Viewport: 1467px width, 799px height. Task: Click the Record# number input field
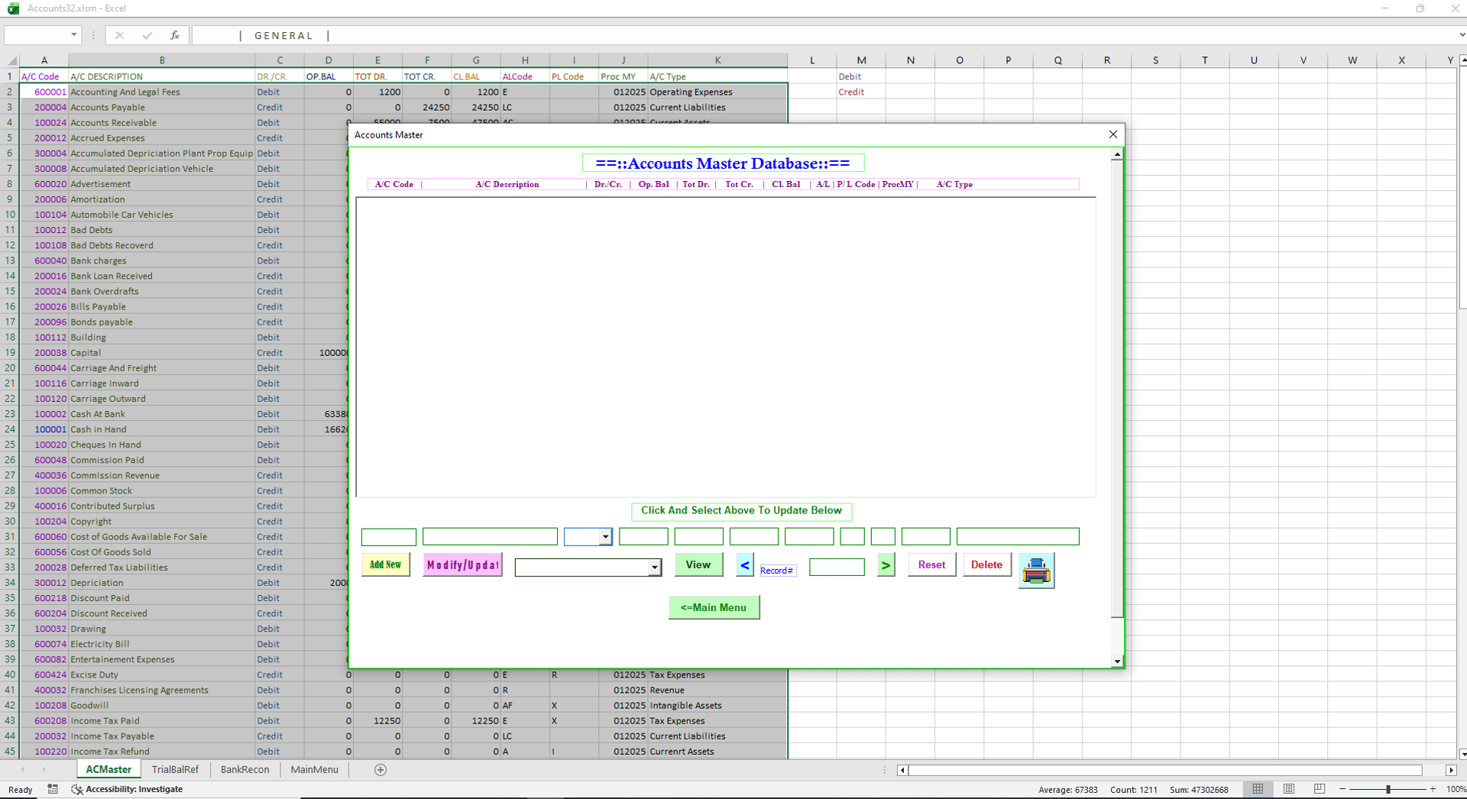click(837, 567)
